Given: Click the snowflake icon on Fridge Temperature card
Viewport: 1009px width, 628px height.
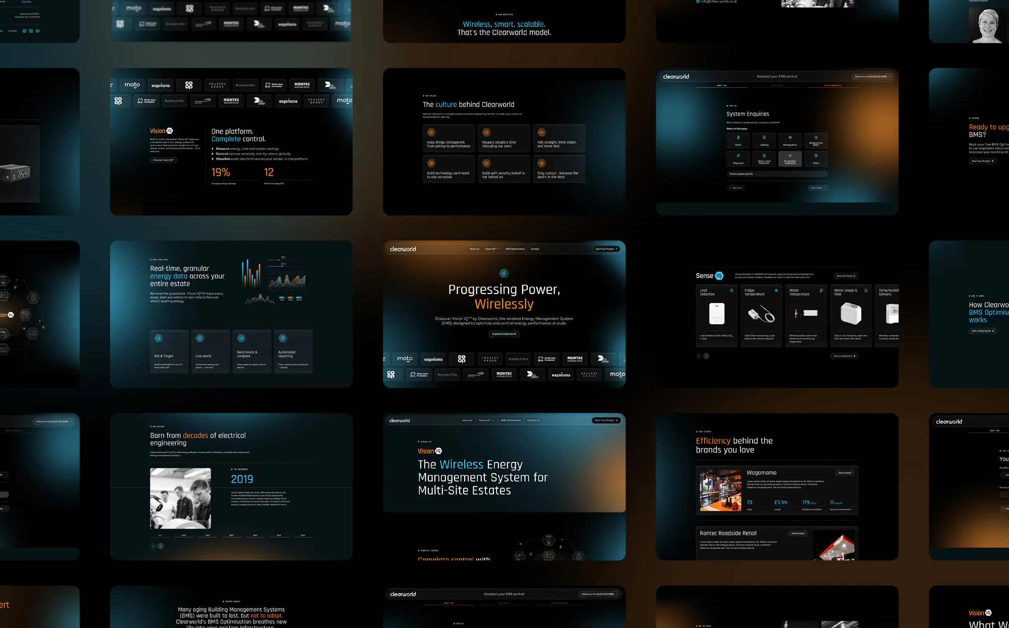Looking at the screenshot, I should point(775,290).
